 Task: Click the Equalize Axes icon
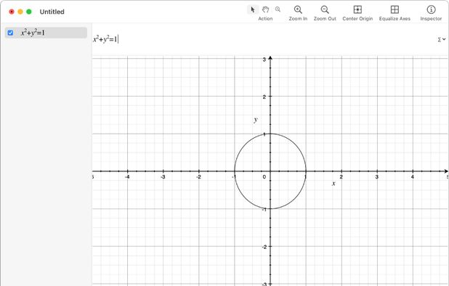coord(395,9)
